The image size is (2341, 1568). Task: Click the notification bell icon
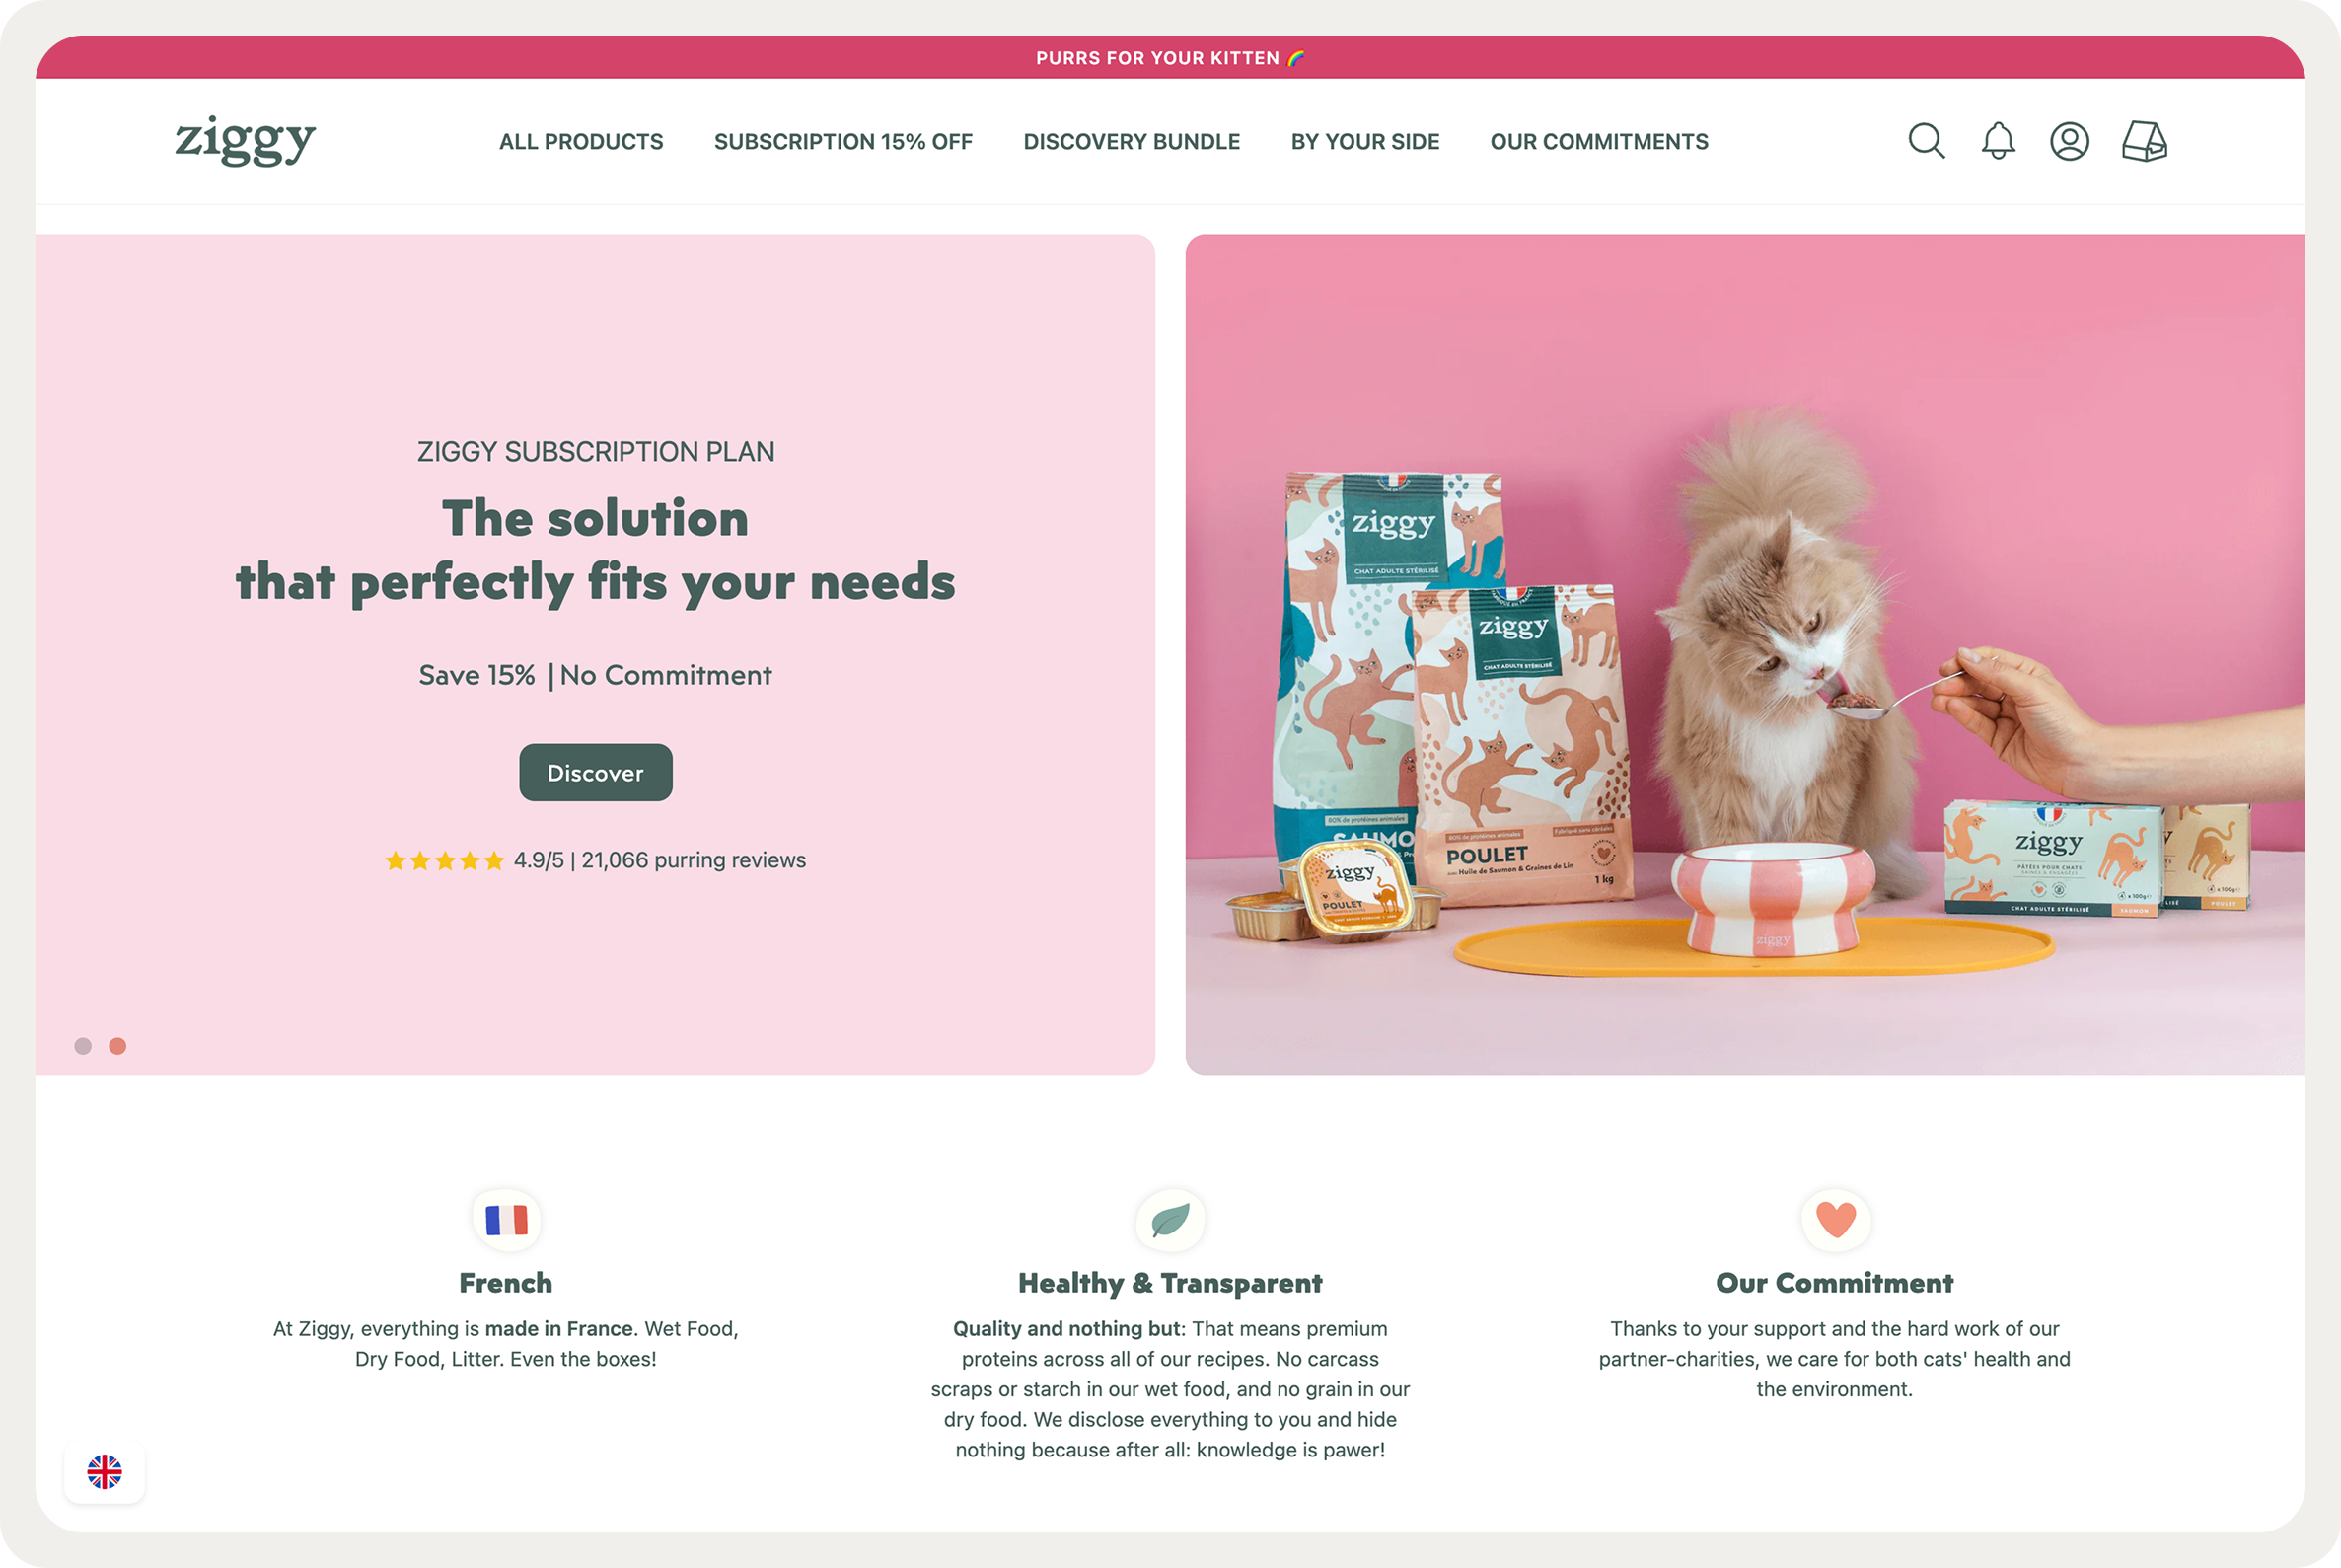coord(1998,141)
